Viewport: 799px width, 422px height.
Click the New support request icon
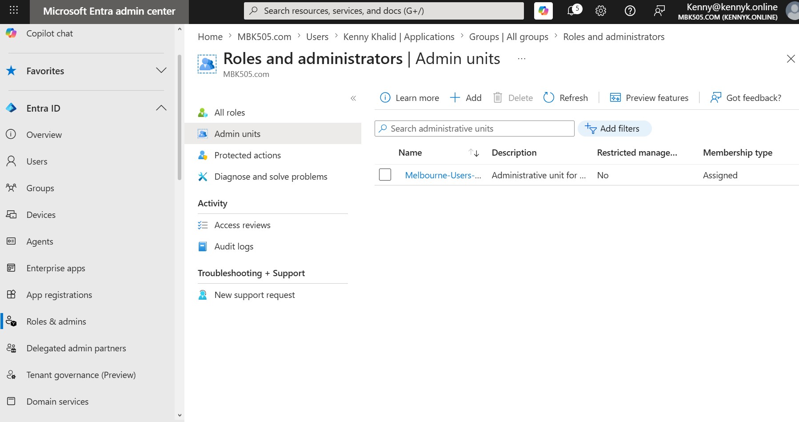(203, 295)
